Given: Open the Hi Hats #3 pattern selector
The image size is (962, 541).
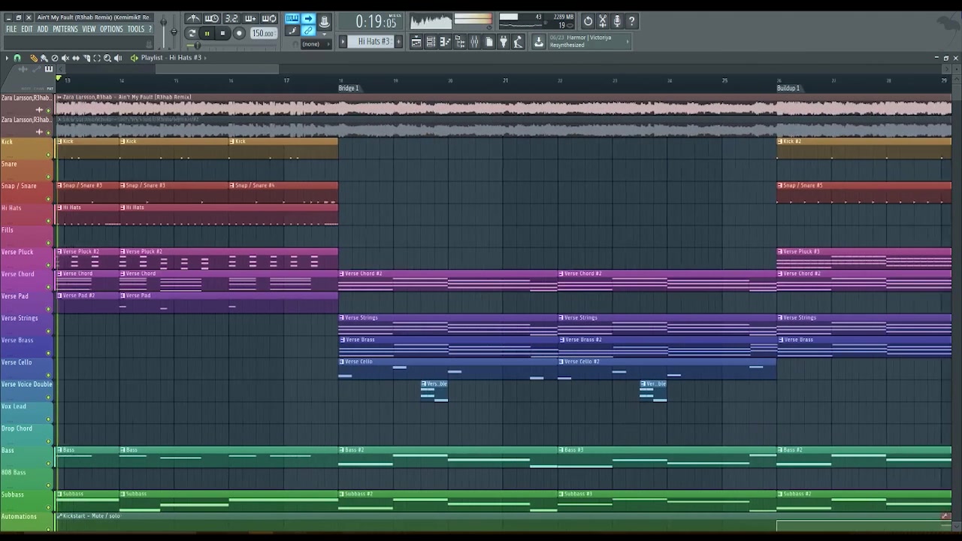Looking at the screenshot, I should (370, 41).
